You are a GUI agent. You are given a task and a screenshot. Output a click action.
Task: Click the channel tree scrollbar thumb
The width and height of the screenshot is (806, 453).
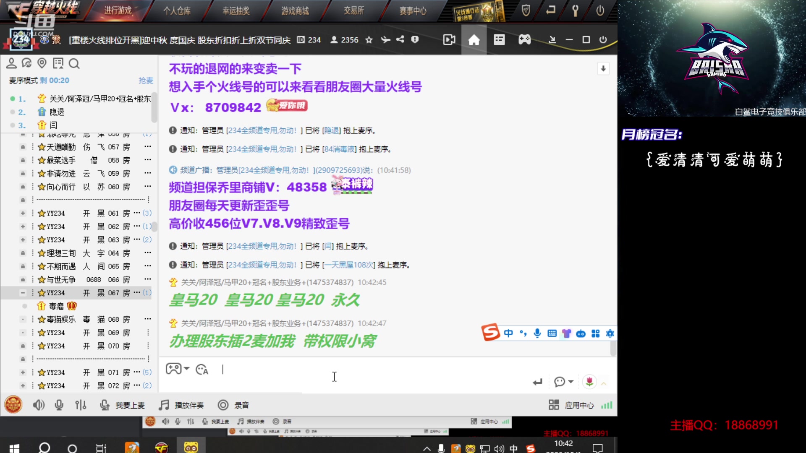pos(154,226)
